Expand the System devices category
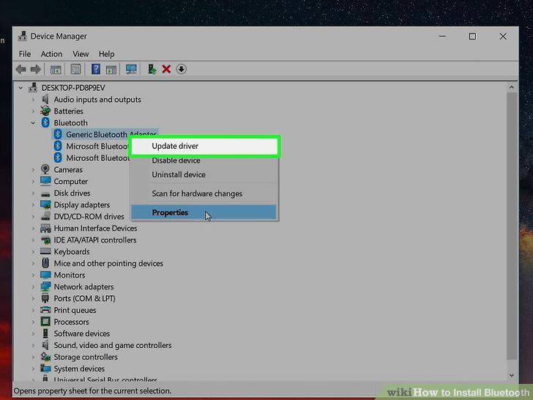The height and width of the screenshot is (400, 533). 33,368
